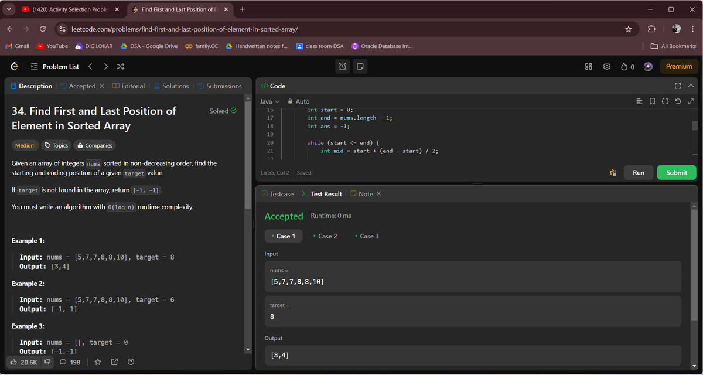Switch to the YouTube Activity Selection browser tab

pos(69,9)
